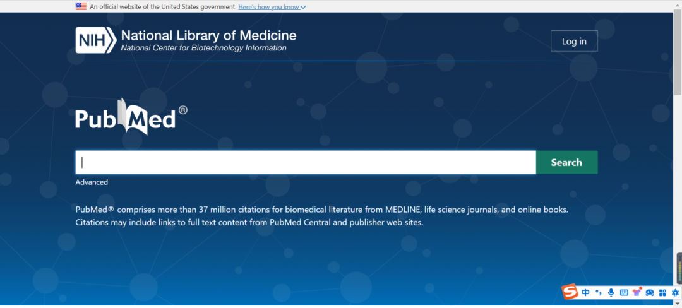Open the Sogou soft keyboard icon

[624, 292]
